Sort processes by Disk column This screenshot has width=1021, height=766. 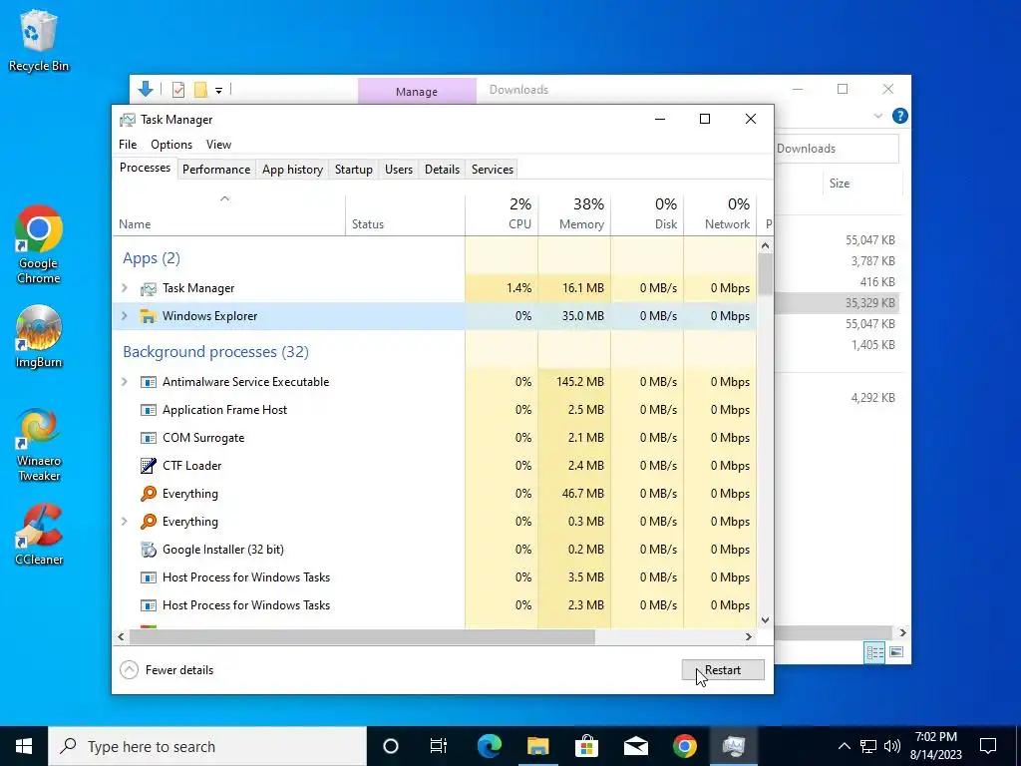coord(648,215)
